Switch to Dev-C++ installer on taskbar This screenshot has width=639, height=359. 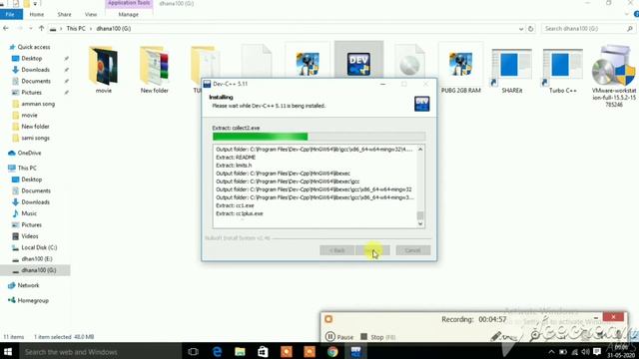pos(355,351)
